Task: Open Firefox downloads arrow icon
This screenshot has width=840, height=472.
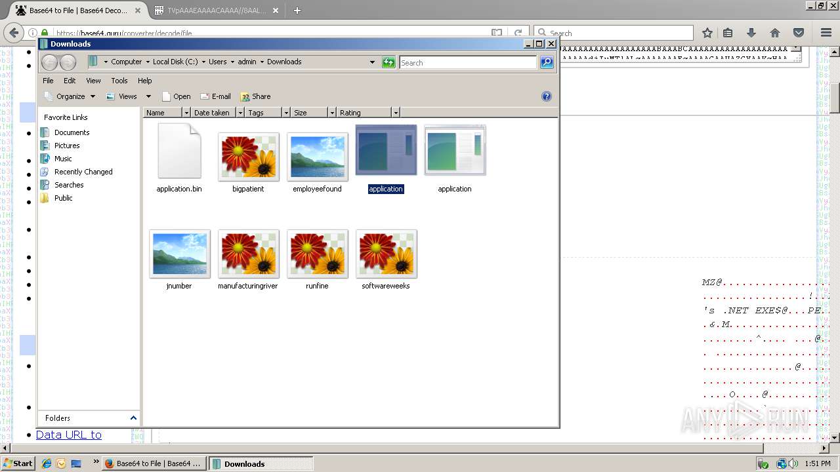Action: [x=751, y=33]
